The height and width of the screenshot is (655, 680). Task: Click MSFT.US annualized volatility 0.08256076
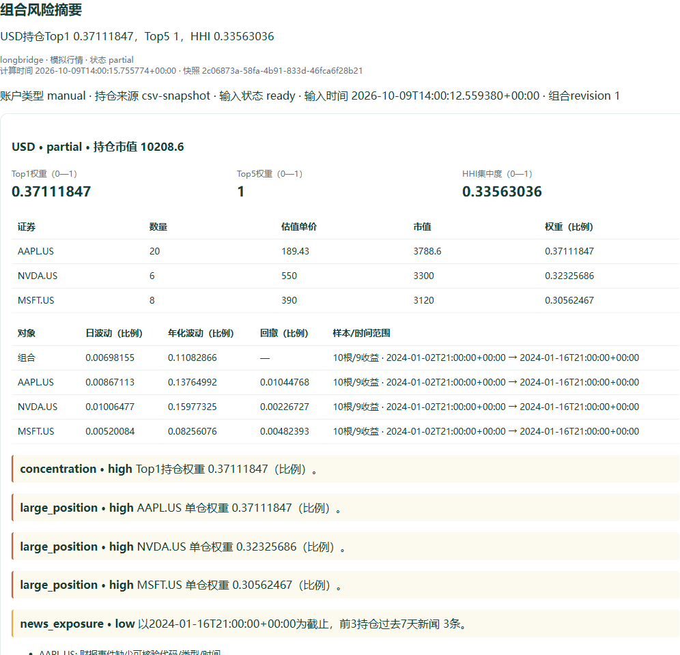coord(192,432)
